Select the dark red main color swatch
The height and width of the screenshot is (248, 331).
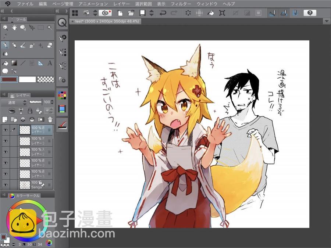pos(9,79)
